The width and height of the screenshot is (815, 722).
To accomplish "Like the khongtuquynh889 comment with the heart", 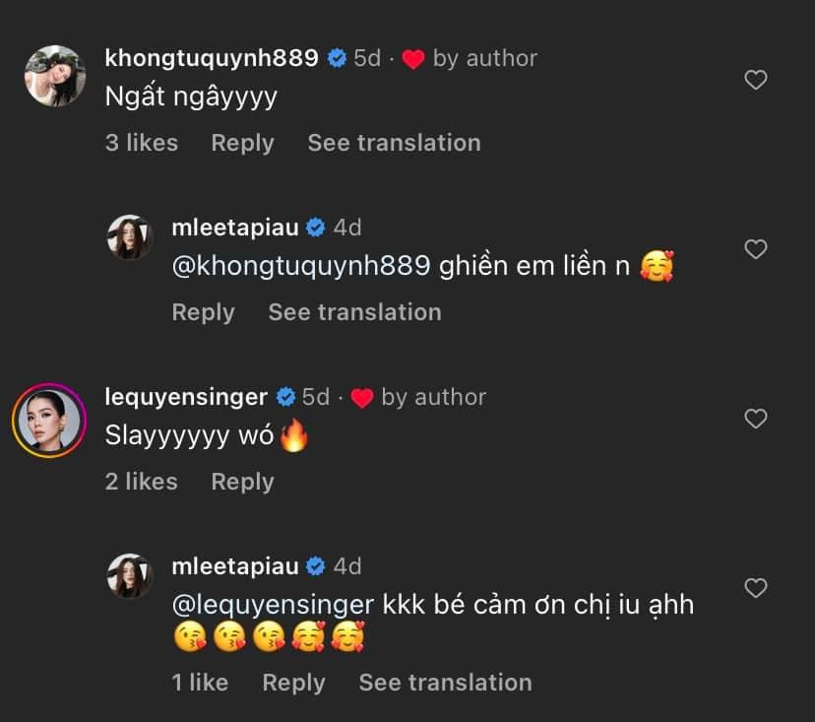I will [755, 80].
